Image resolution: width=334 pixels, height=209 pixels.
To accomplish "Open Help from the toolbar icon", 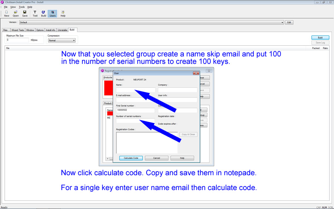I will click(63, 13).
